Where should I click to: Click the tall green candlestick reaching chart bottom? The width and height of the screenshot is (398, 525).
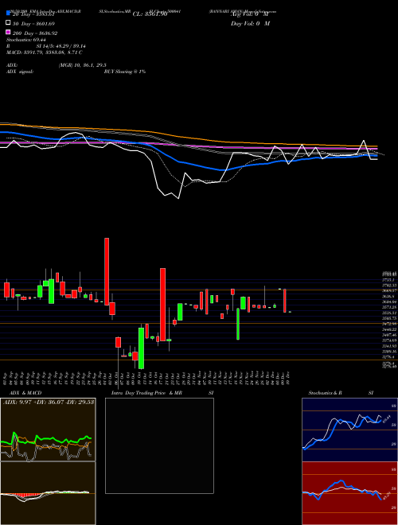(x=142, y=348)
